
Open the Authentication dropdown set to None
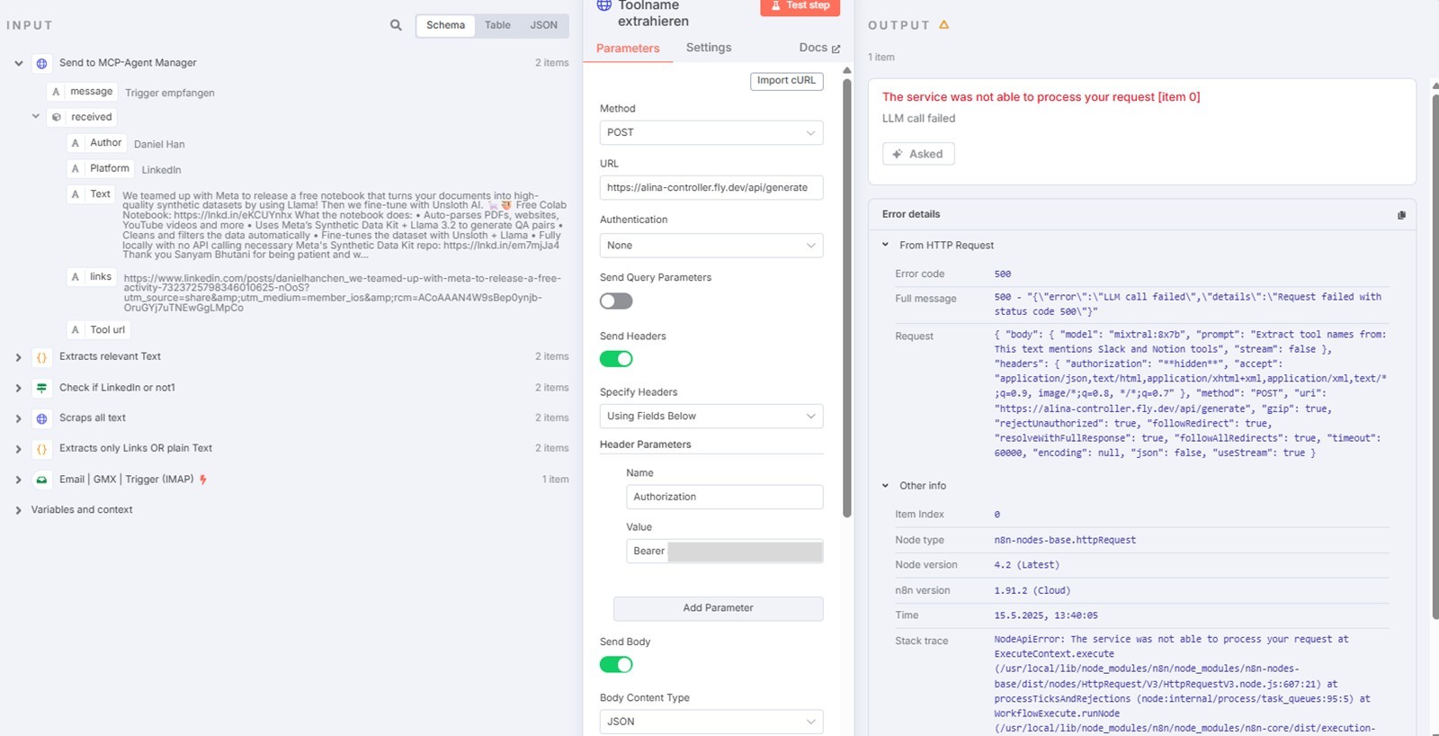(x=711, y=246)
